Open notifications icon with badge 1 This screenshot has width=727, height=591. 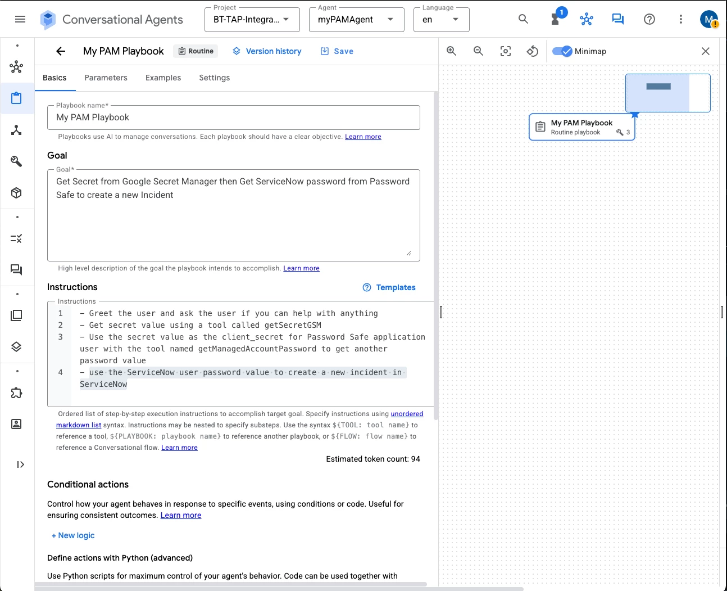pyautogui.click(x=556, y=19)
